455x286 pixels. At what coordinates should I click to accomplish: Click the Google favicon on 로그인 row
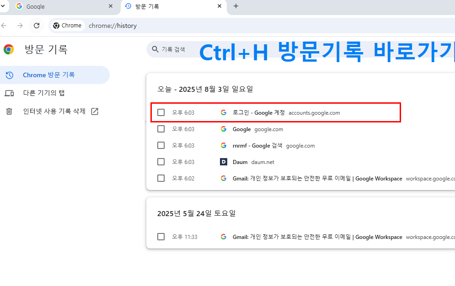pyautogui.click(x=224, y=112)
